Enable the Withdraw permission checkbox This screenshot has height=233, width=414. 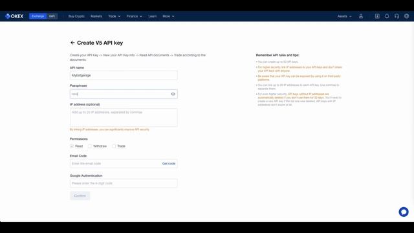pos(90,146)
